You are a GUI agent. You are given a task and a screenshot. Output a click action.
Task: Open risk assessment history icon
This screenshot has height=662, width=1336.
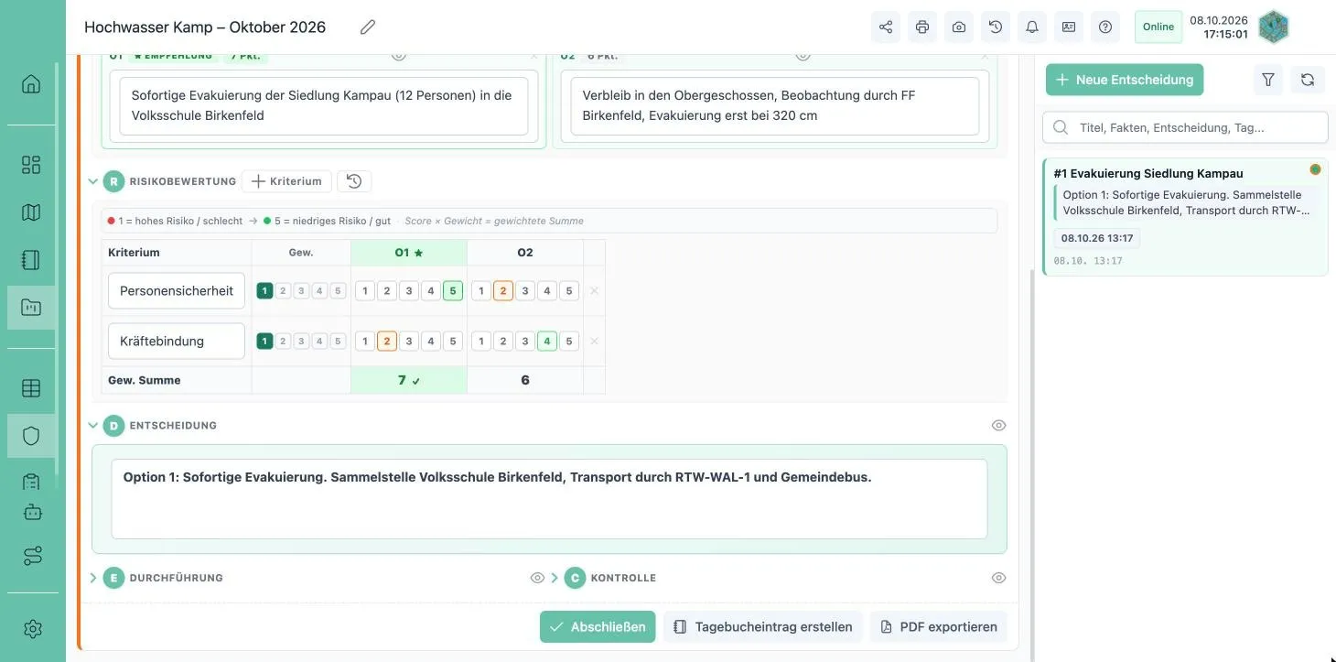click(x=354, y=181)
